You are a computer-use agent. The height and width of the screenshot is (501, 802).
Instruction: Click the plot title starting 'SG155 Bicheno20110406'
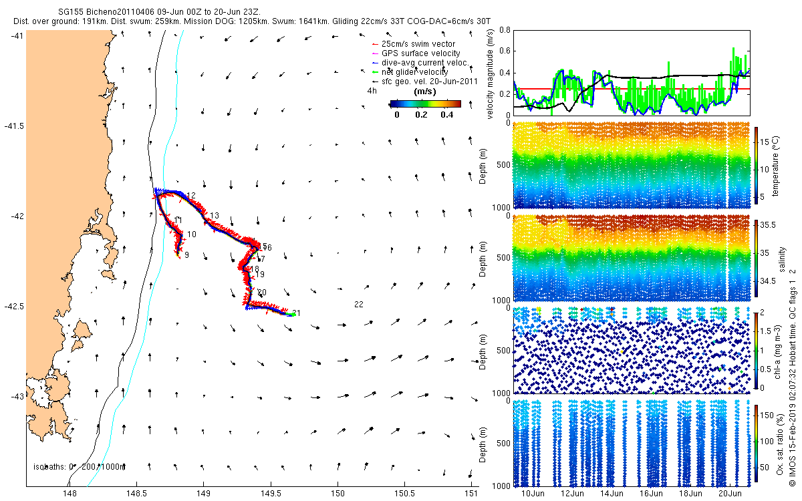pyautogui.click(x=159, y=13)
